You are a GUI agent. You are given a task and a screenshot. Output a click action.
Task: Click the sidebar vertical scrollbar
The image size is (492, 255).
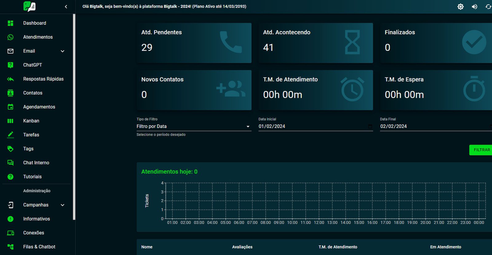74,117
